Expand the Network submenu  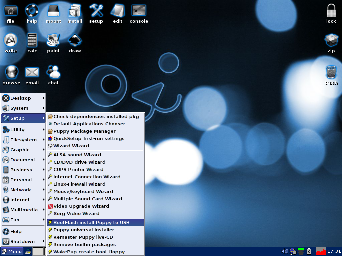pos(23,190)
